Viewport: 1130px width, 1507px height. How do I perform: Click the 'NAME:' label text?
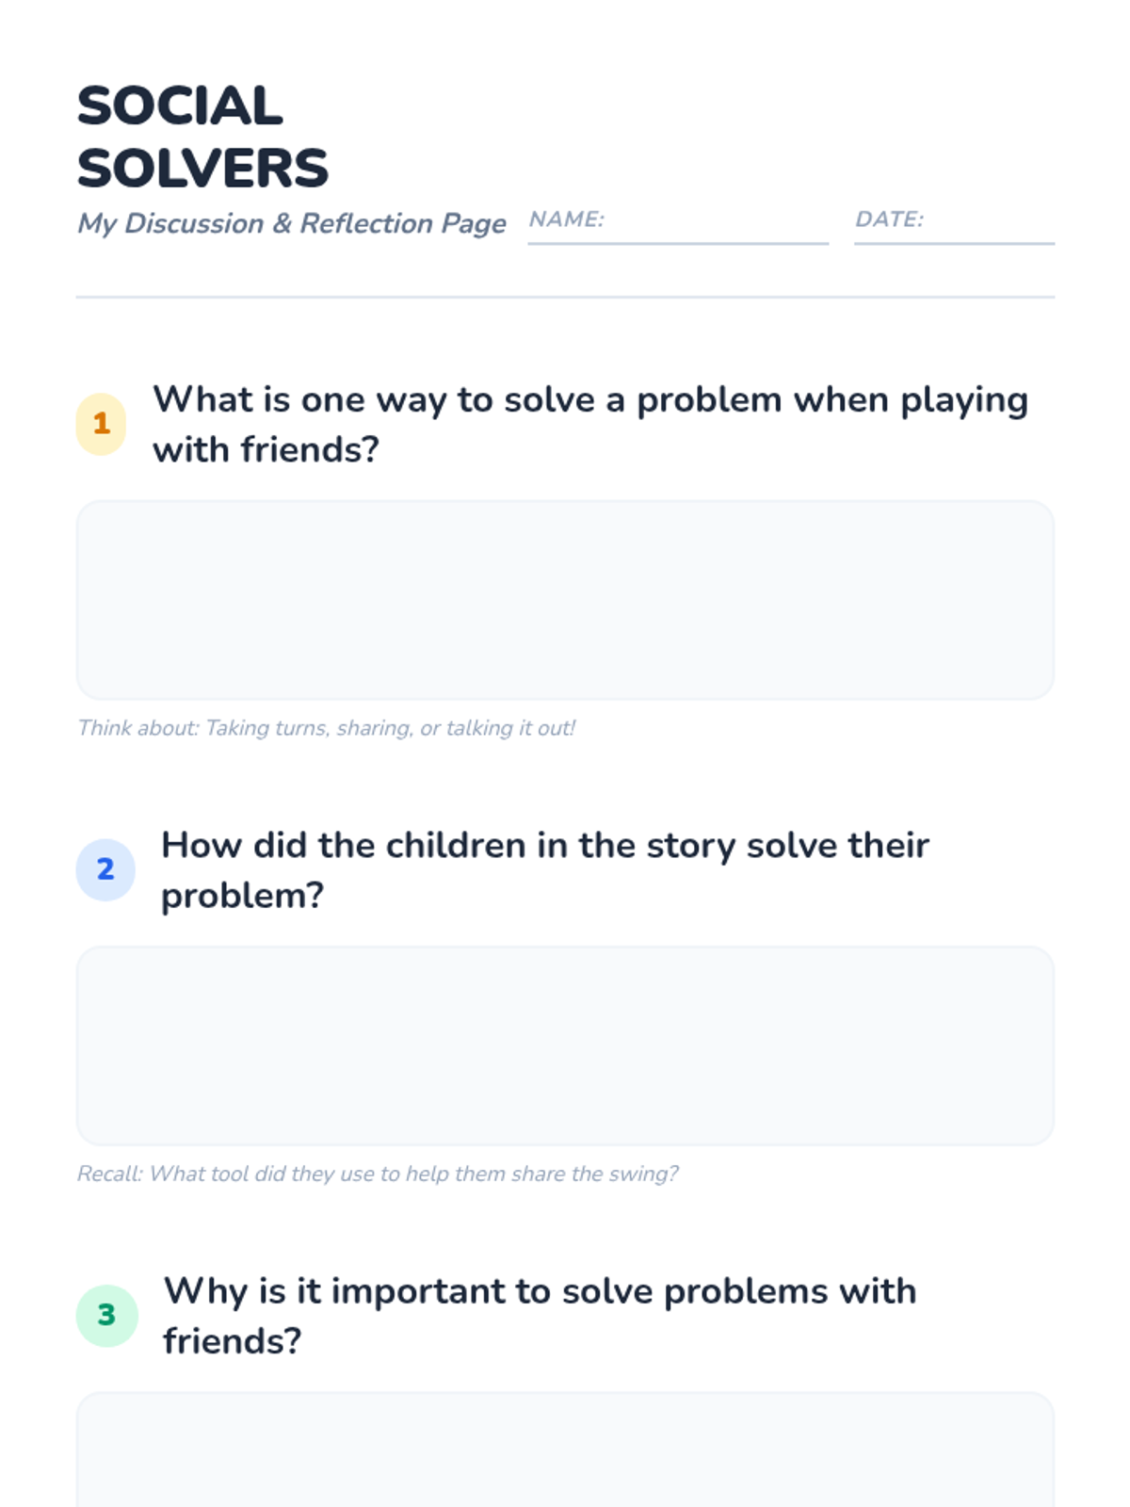point(566,219)
